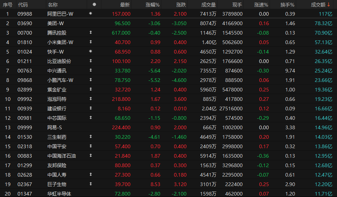The image size is (337, 197).
Task: Click the 8.160 price of 建设银行
Action: [124, 109]
